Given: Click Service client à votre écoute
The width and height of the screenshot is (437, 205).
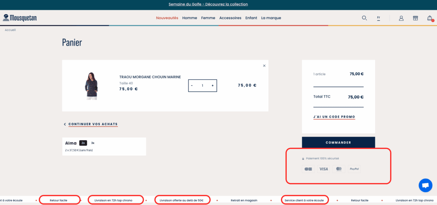Looking at the screenshot, I should pyautogui.click(x=304, y=200).
